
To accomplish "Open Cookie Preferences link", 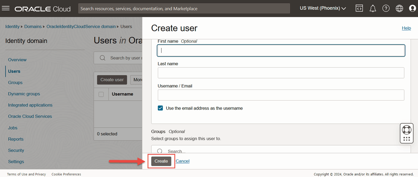I will pos(66,174).
